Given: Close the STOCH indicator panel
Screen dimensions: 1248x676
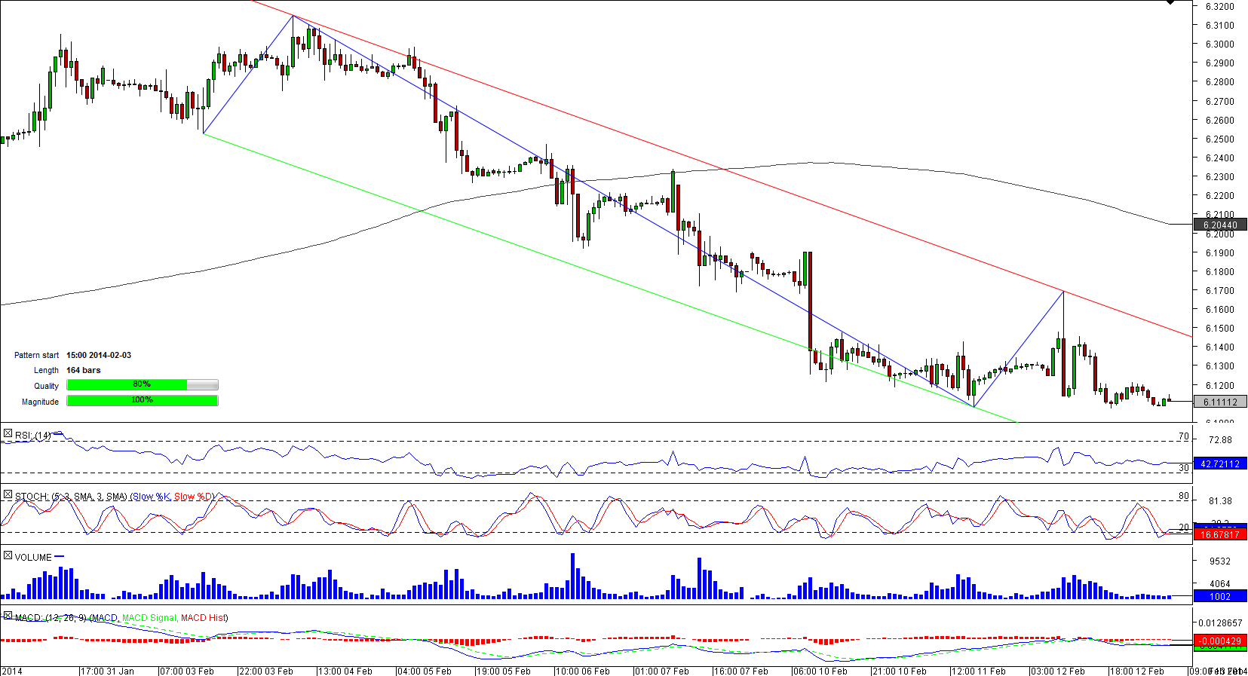Looking at the screenshot, I should click(x=8, y=495).
